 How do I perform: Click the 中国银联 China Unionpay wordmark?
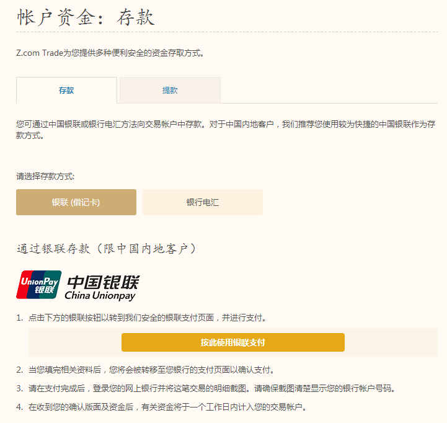click(102, 287)
